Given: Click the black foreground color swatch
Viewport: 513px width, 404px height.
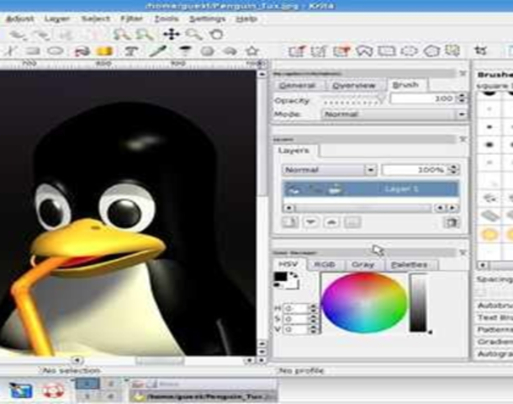Looking at the screenshot, I should [280, 277].
